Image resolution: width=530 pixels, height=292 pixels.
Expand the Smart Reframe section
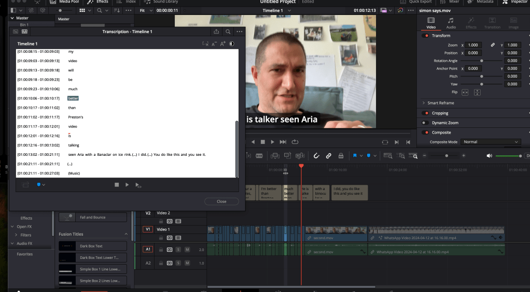pyautogui.click(x=424, y=103)
